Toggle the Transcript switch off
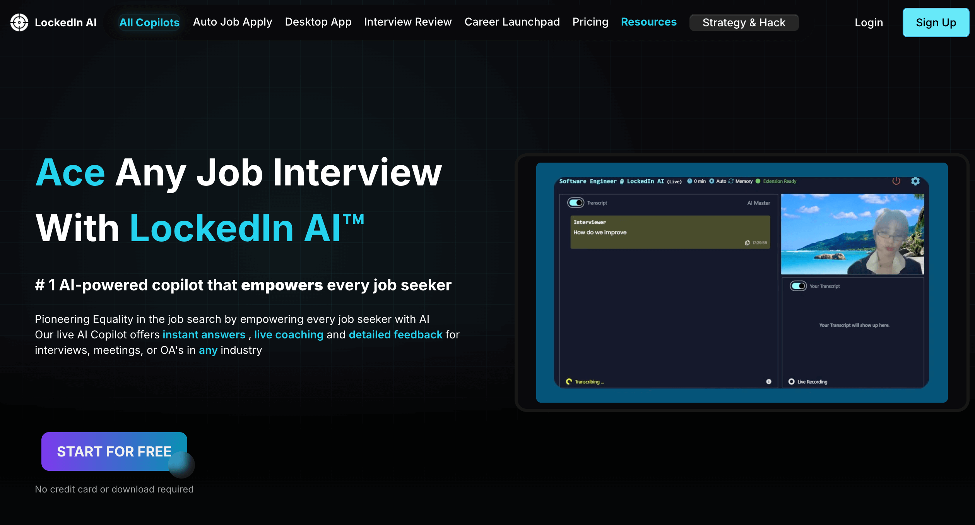975x525 pixels. tap(575, 203)
